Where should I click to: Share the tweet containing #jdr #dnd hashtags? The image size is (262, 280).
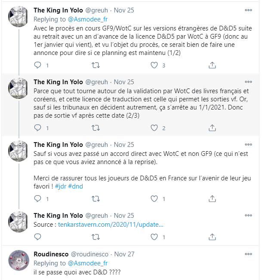(x=212, y=198)
